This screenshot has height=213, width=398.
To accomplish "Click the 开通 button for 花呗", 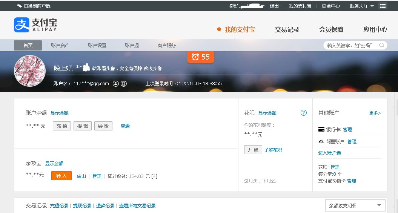I will coord(253,150).
